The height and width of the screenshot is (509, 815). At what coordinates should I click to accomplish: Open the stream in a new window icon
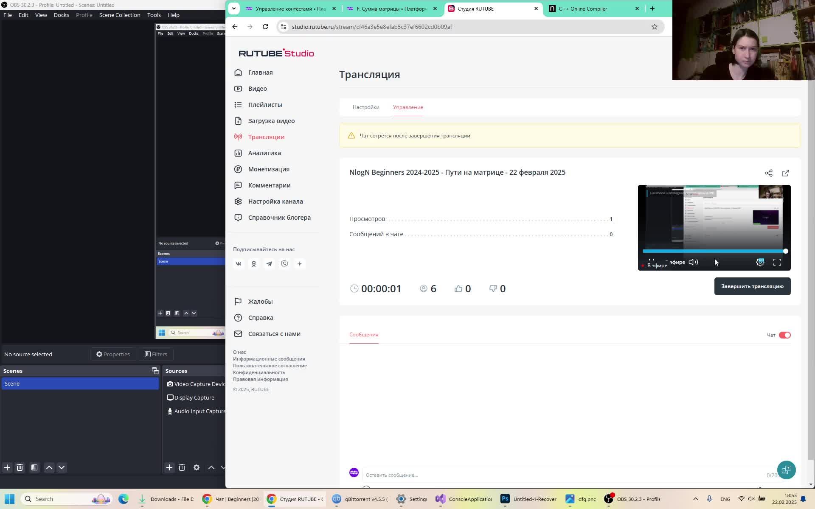click(x=785, y=173)
